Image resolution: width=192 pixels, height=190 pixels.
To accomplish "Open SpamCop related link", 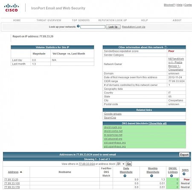I will coord(110,118).
